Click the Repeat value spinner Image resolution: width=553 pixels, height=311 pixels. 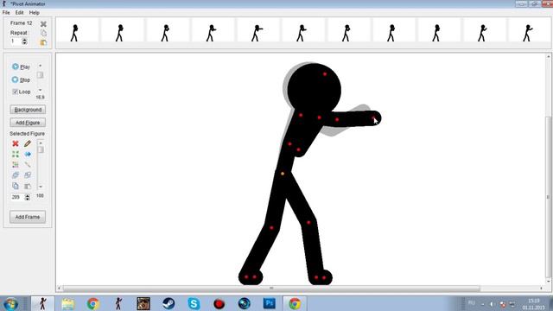24,41
